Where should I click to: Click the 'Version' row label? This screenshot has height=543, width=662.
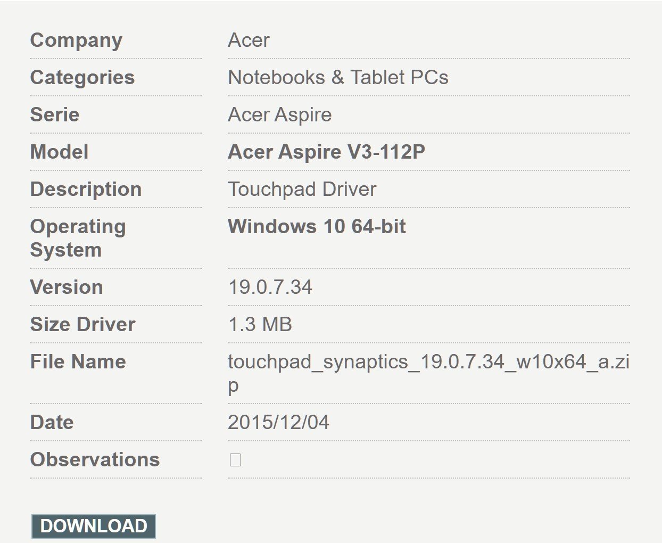(x=67, y=287)
